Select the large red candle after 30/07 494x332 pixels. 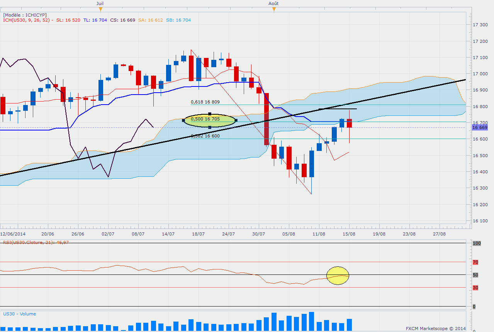click(267, 119)
